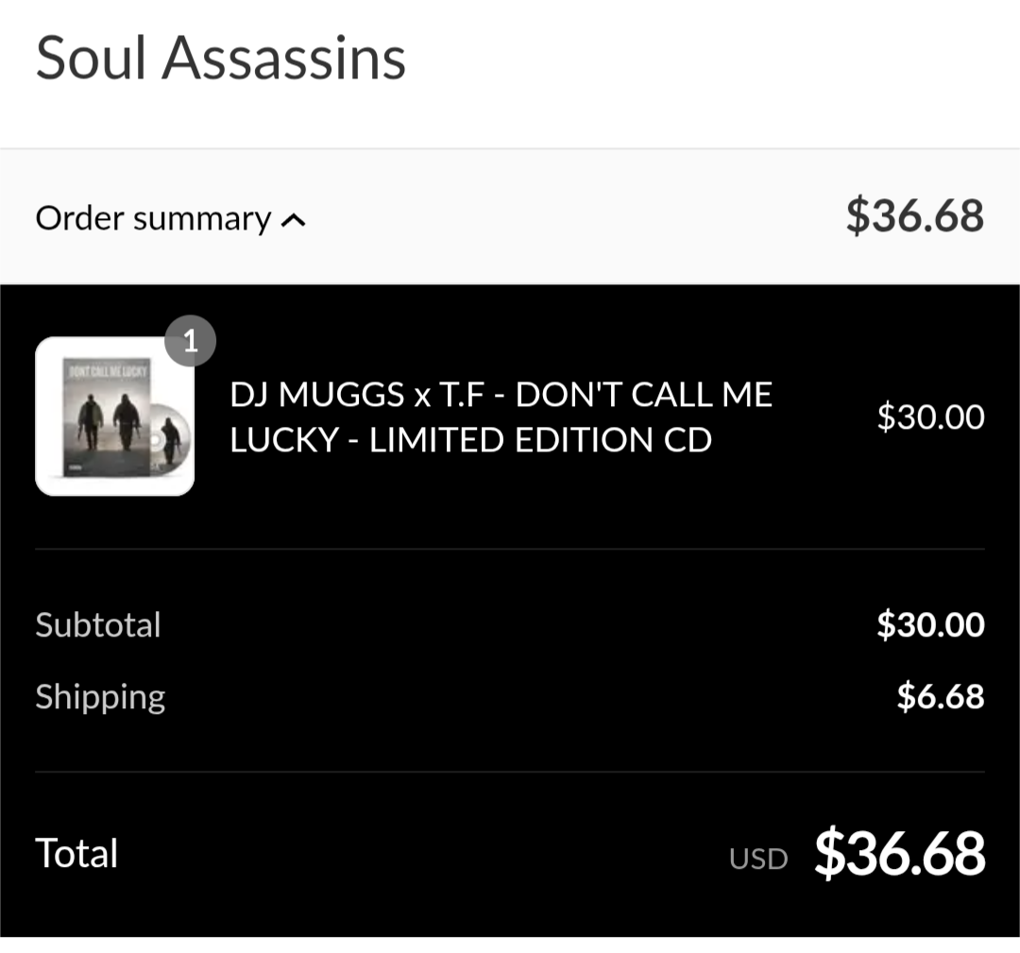Click the $36.68 total amount at bottom
Screen dimensions: 1020x953
(900, 852)
